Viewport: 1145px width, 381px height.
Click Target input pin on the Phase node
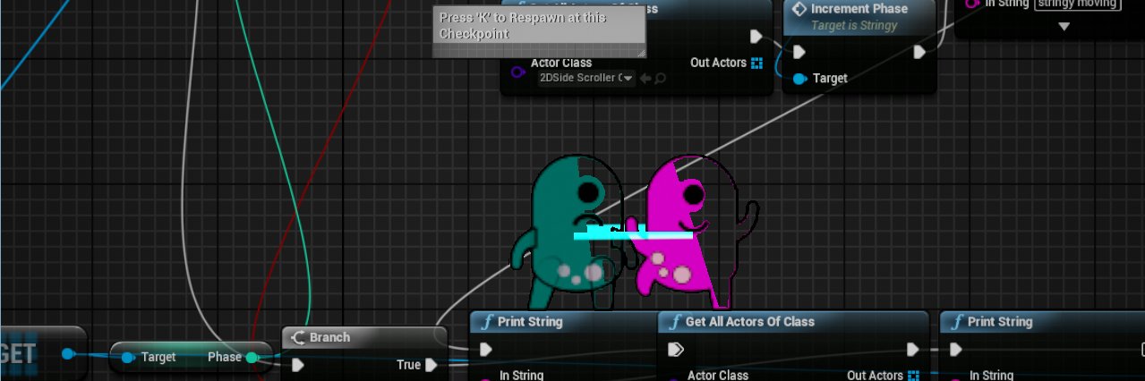pyautogui.click(x=128, y=358)
